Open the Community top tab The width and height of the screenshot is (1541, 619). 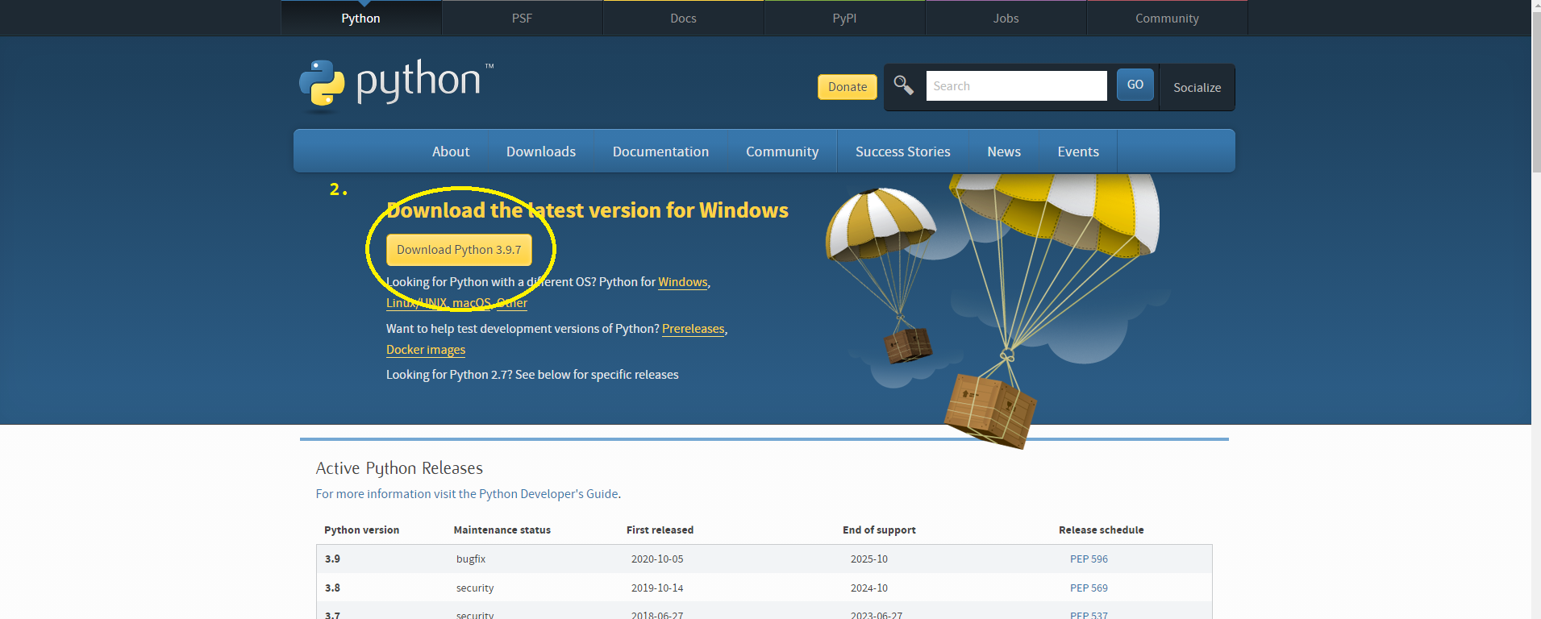(1167, 18)
